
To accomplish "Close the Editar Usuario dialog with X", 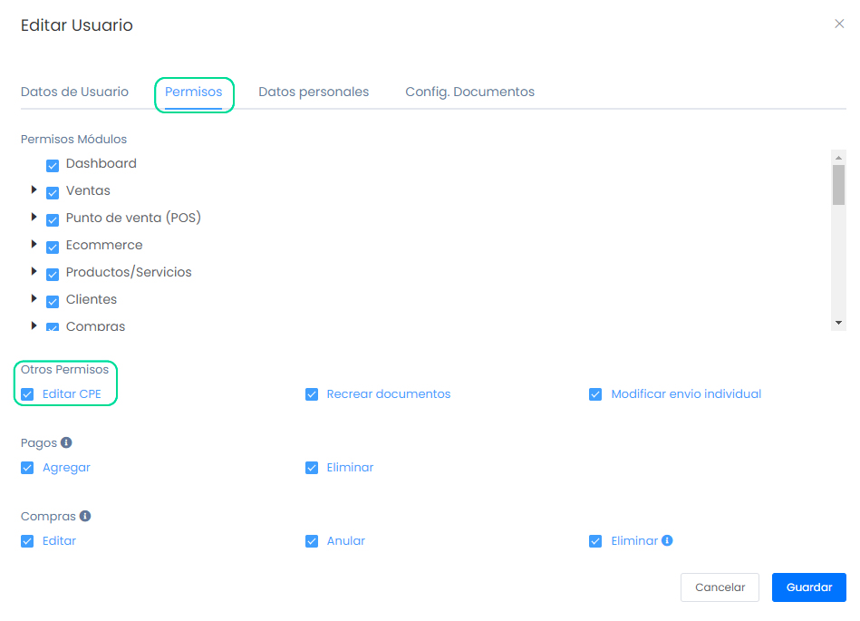I will coord(839,24).
